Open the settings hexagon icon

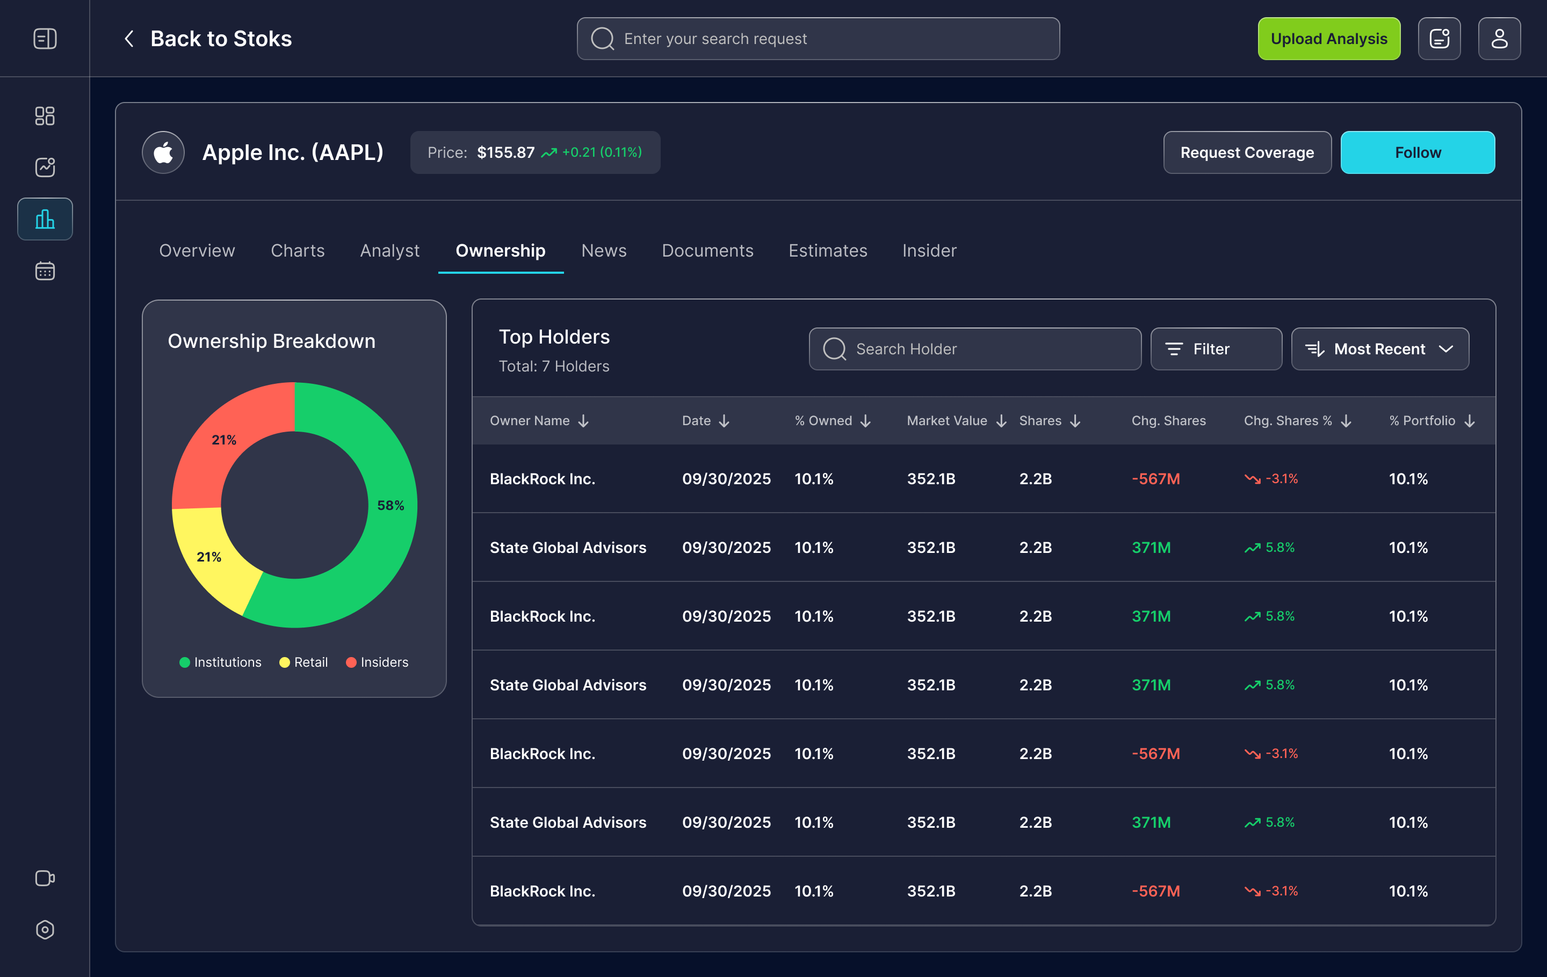(x=45, y=930)
